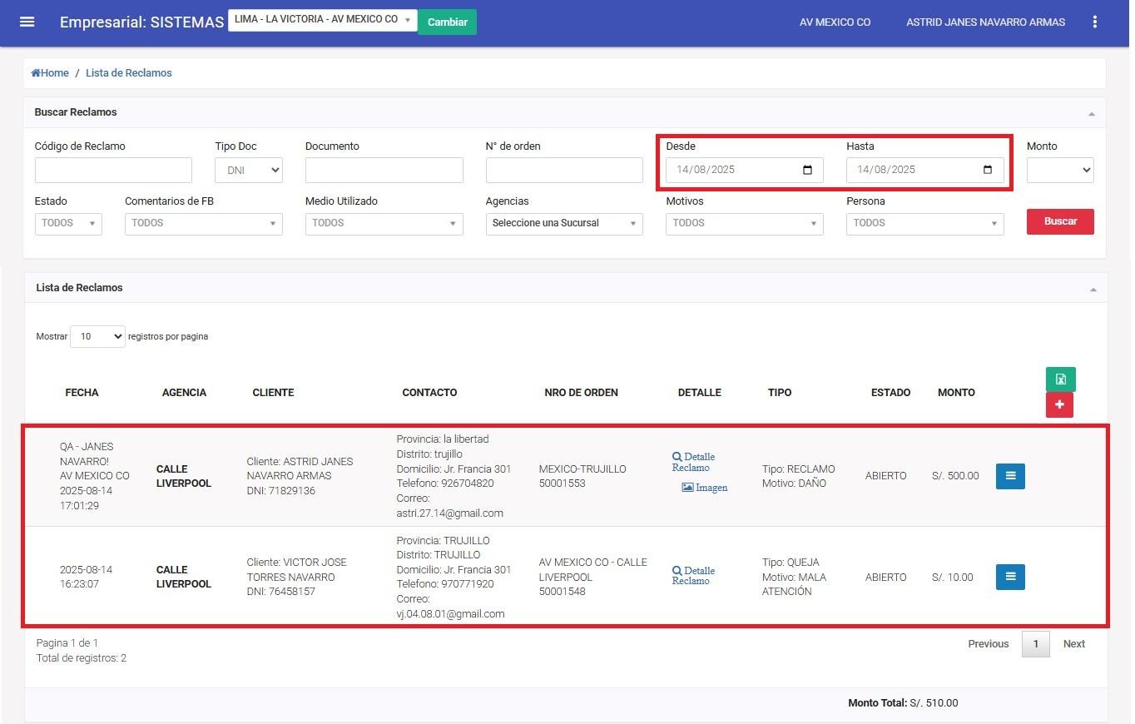
Task: Change registros por pagina dropdown
Action: [97, 337]
